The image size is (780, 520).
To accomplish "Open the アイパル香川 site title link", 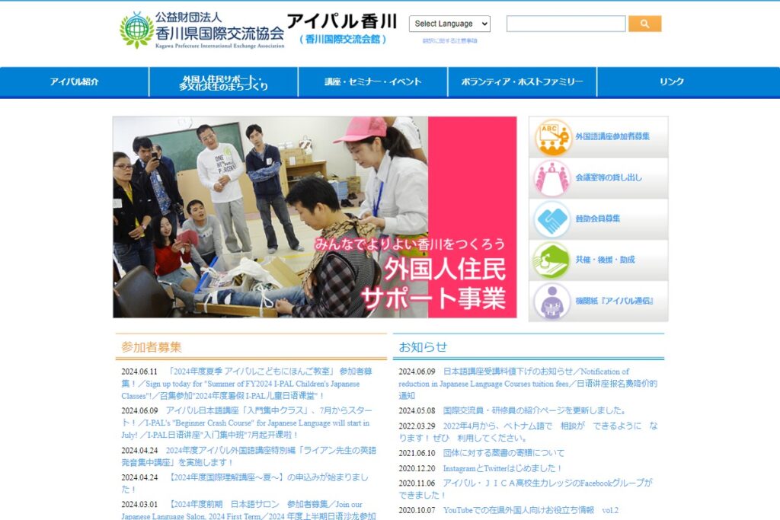I will pyautogui.click(x=341, y=23).
